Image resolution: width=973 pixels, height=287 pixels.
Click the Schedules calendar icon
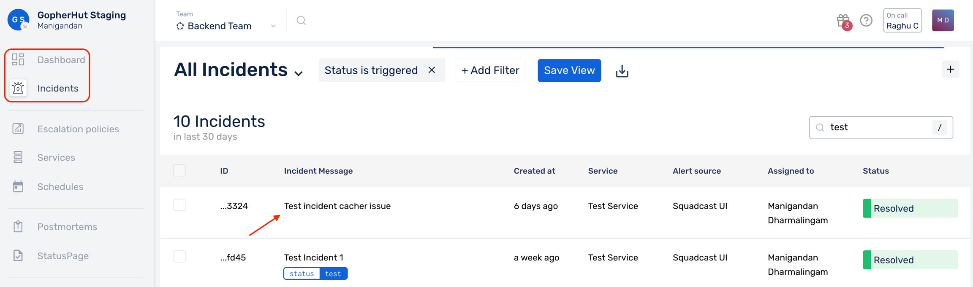[18, 186]
